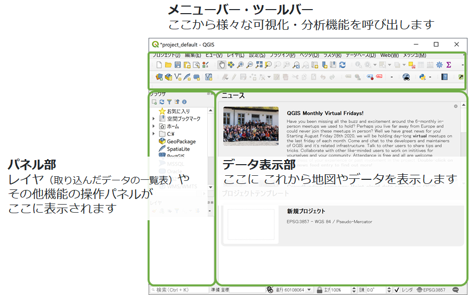Screen dimensions: 470x295
Task: Expand the overflow chevron beside Python icon
Action: pos(430,77)
